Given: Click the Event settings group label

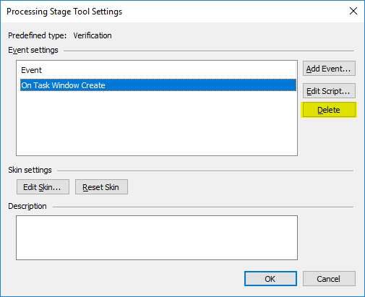Looking at the screenshot, I should click(33, 50).
